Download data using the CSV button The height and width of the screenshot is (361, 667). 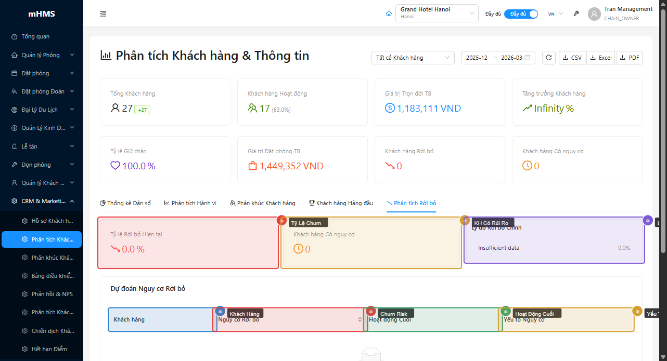[572, 58]
